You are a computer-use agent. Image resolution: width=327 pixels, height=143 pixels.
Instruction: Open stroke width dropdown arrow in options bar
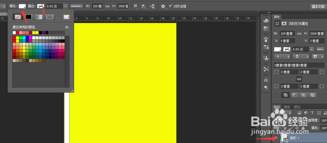pyautogui.click(x=66, y=6)
